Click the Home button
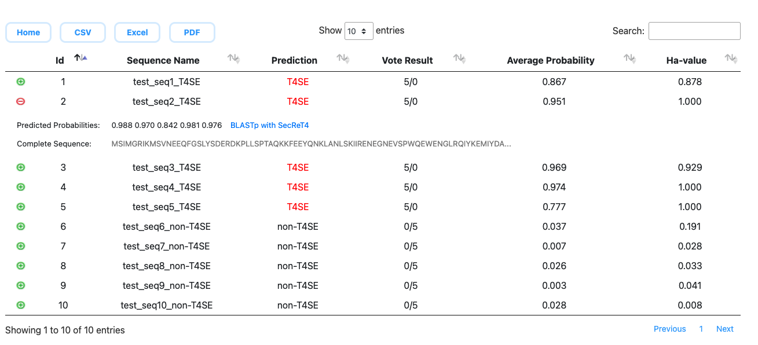 (28, 32)
